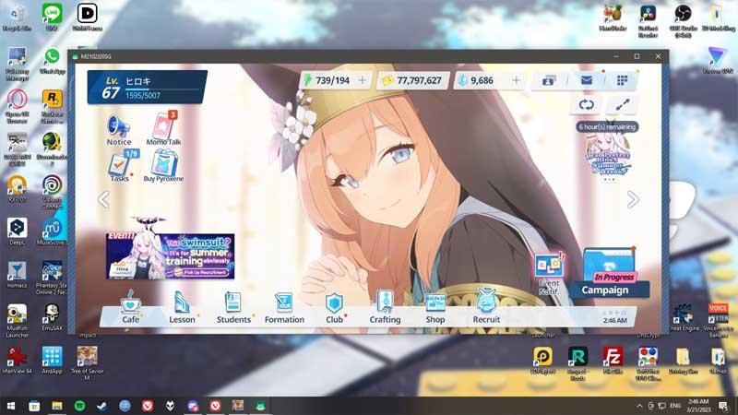Open the Lesson menu
Image resolution: width=738 pixels, height=415 pixels.
(x=182, y=307)
